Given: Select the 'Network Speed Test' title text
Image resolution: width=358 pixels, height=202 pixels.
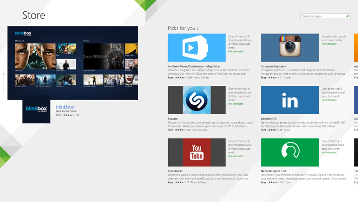Looking at the screenshot, I should (274, 171).
